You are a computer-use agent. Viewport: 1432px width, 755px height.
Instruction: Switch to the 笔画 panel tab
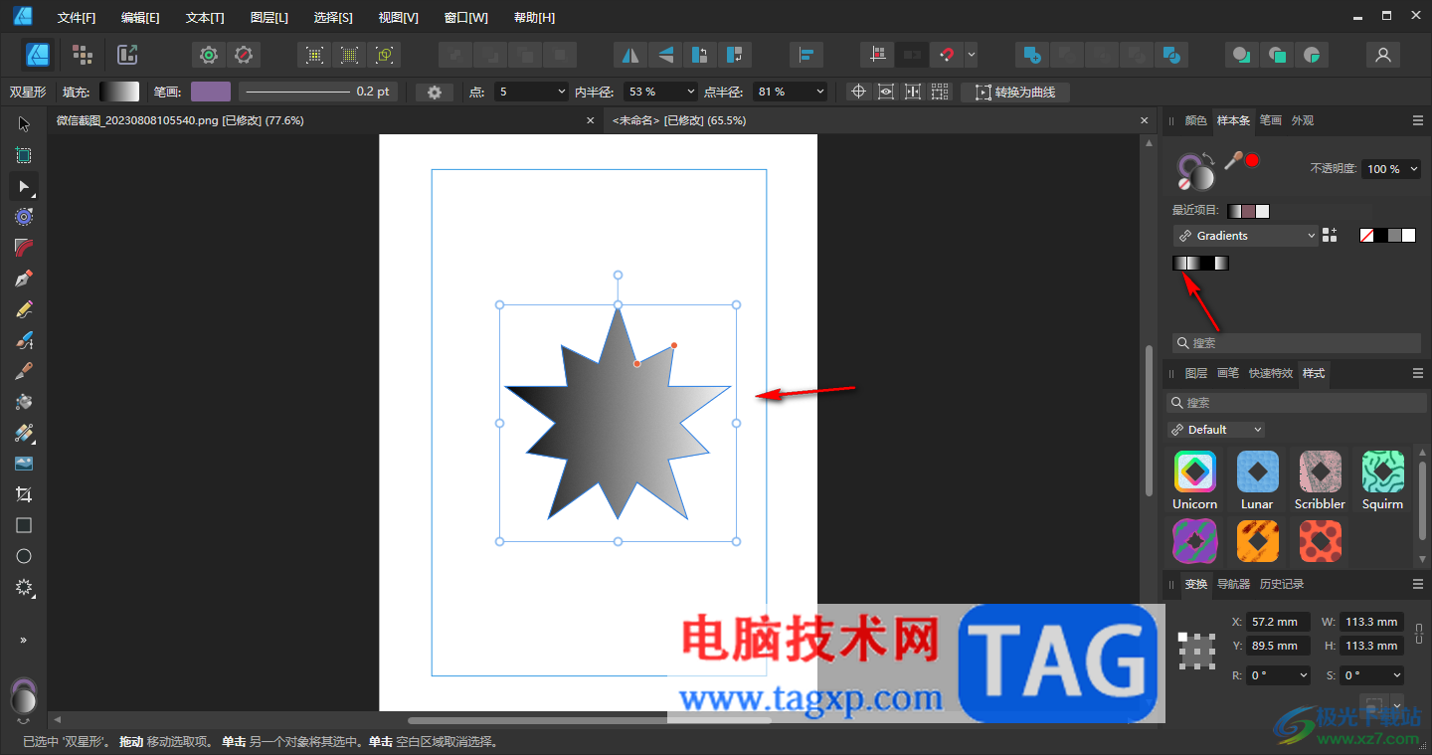(x=1270, y=120)
